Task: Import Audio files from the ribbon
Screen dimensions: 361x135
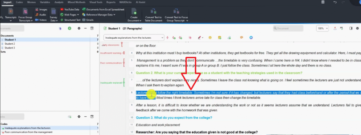Action: tap(41, 15)
